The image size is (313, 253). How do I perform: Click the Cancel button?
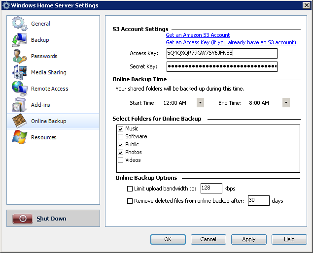click(209, 239)
